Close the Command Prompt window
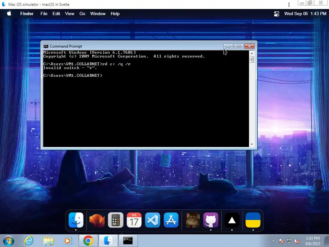This screenshot has height=247, width=329. (249, 46)
